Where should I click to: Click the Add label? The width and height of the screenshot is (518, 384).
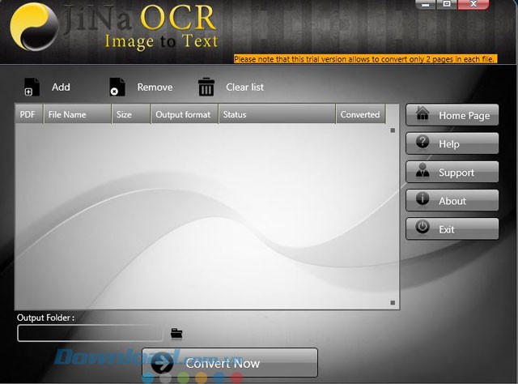click(x=61, y=87)
